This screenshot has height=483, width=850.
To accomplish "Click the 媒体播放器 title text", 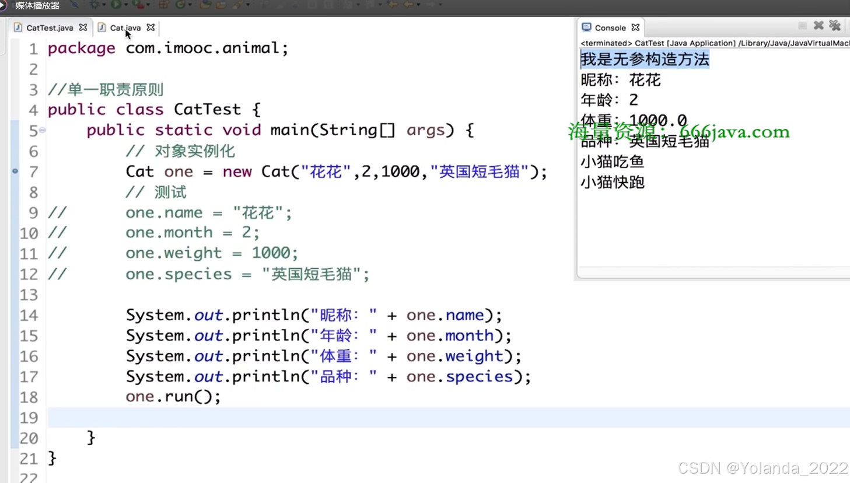I will [37, 5].
